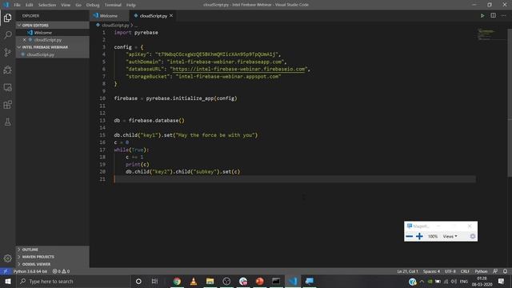Open Windows Start menu
This screenshot has width=512, height=288.
click(7, 281)
